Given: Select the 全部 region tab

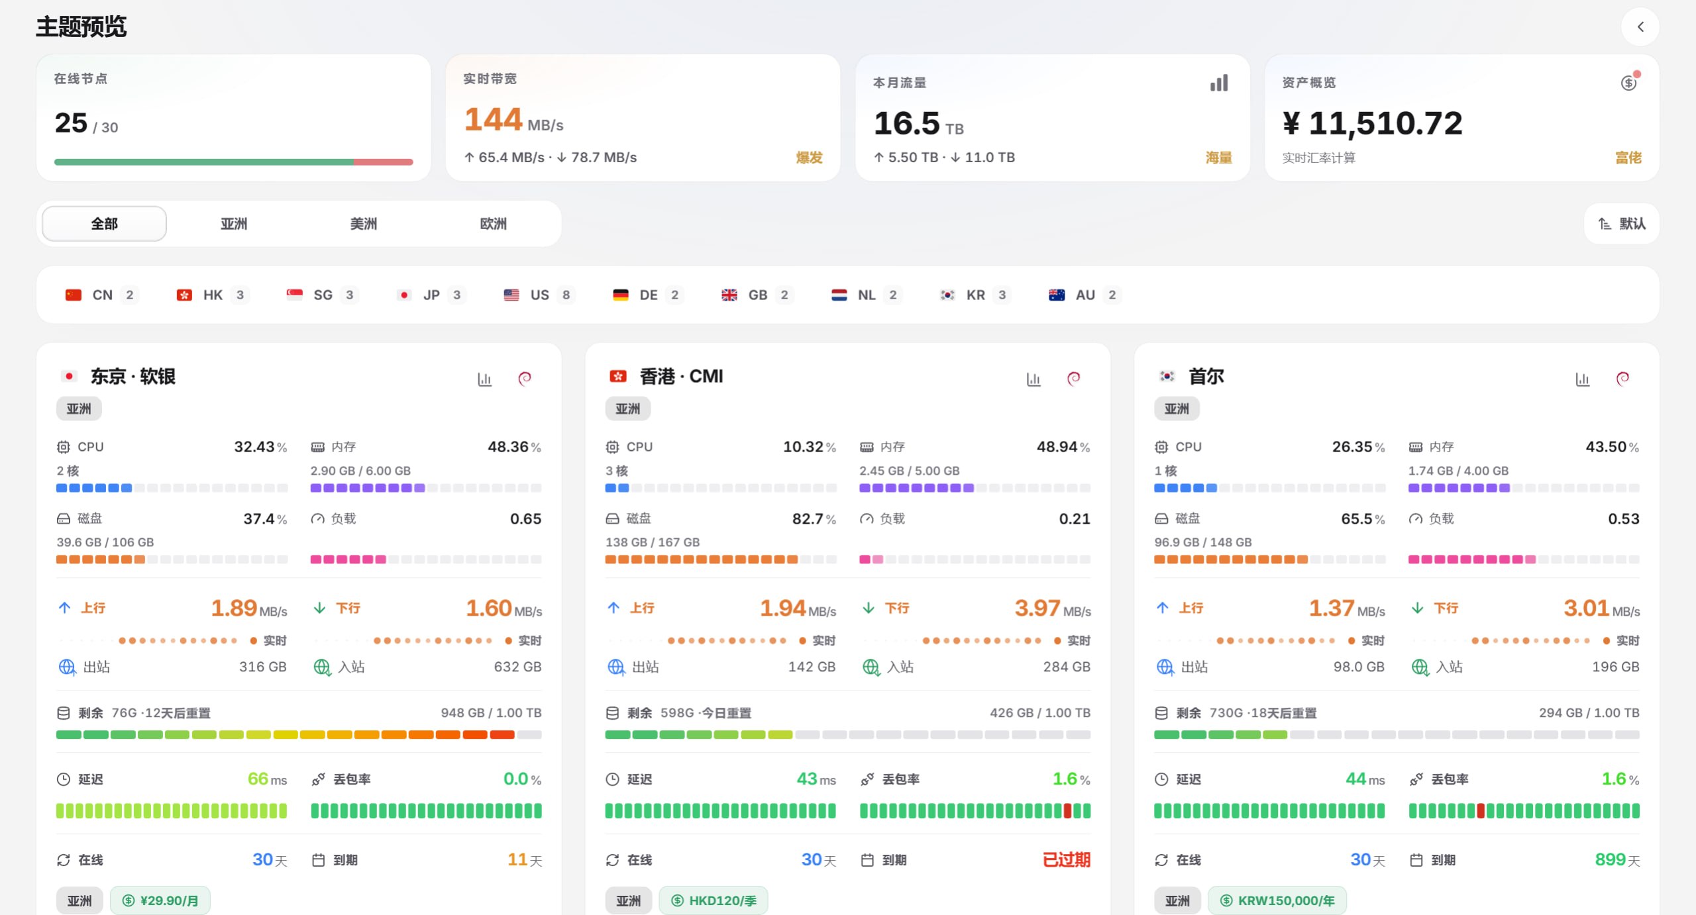Looking at the screenshot, I should pyautogui.click(x=104, y=224).
